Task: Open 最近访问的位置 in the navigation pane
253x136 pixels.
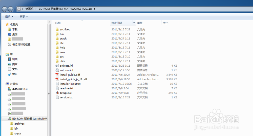Action: pos(21,44)
